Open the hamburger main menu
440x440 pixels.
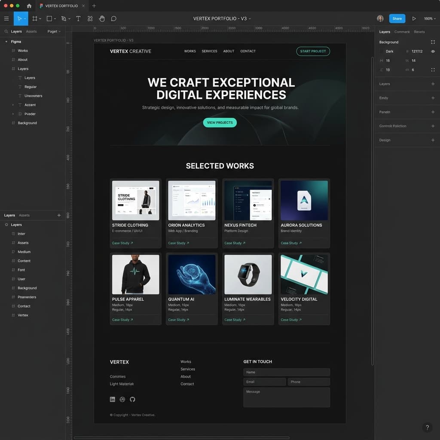(x=6, y=18)
